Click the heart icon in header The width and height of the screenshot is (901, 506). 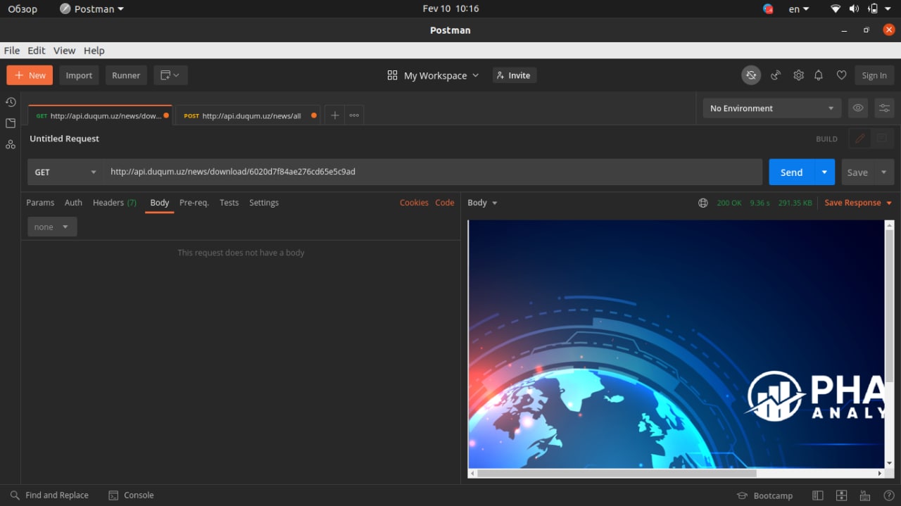841,75
